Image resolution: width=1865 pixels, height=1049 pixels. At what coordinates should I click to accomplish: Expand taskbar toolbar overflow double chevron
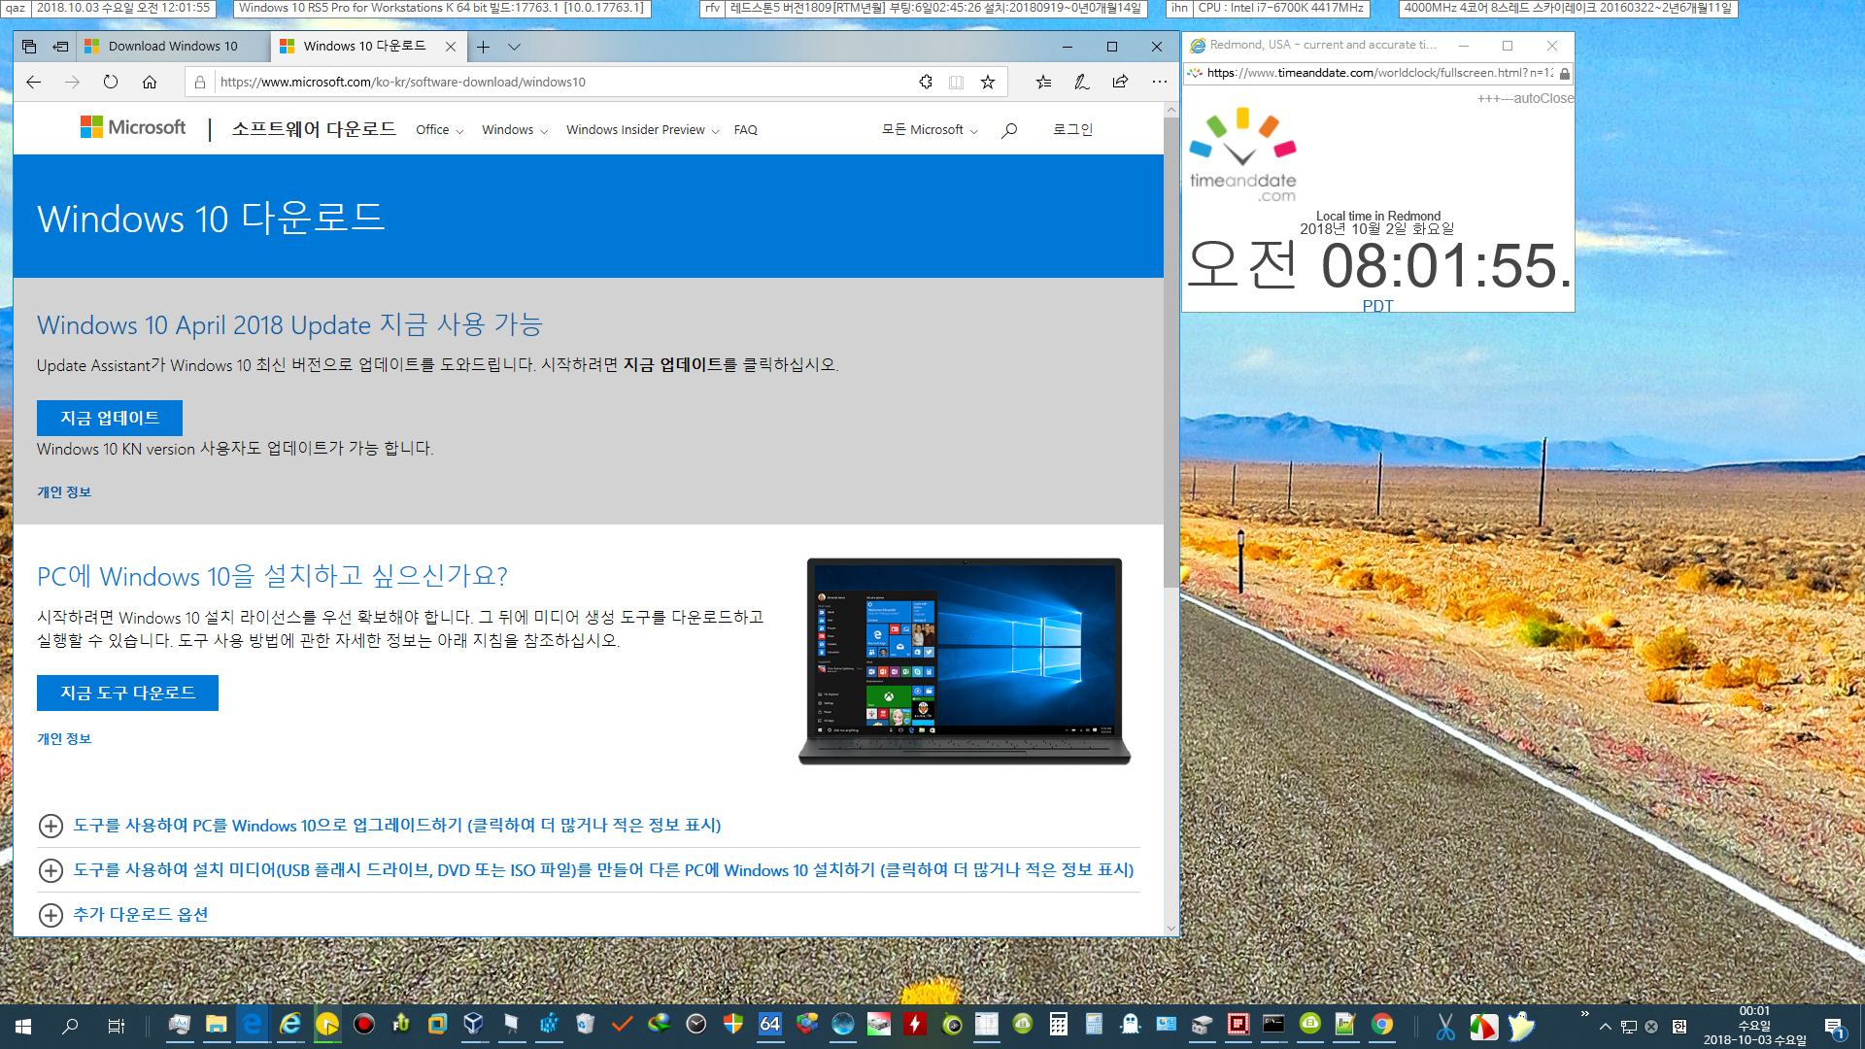(x=1585, y=1014)
